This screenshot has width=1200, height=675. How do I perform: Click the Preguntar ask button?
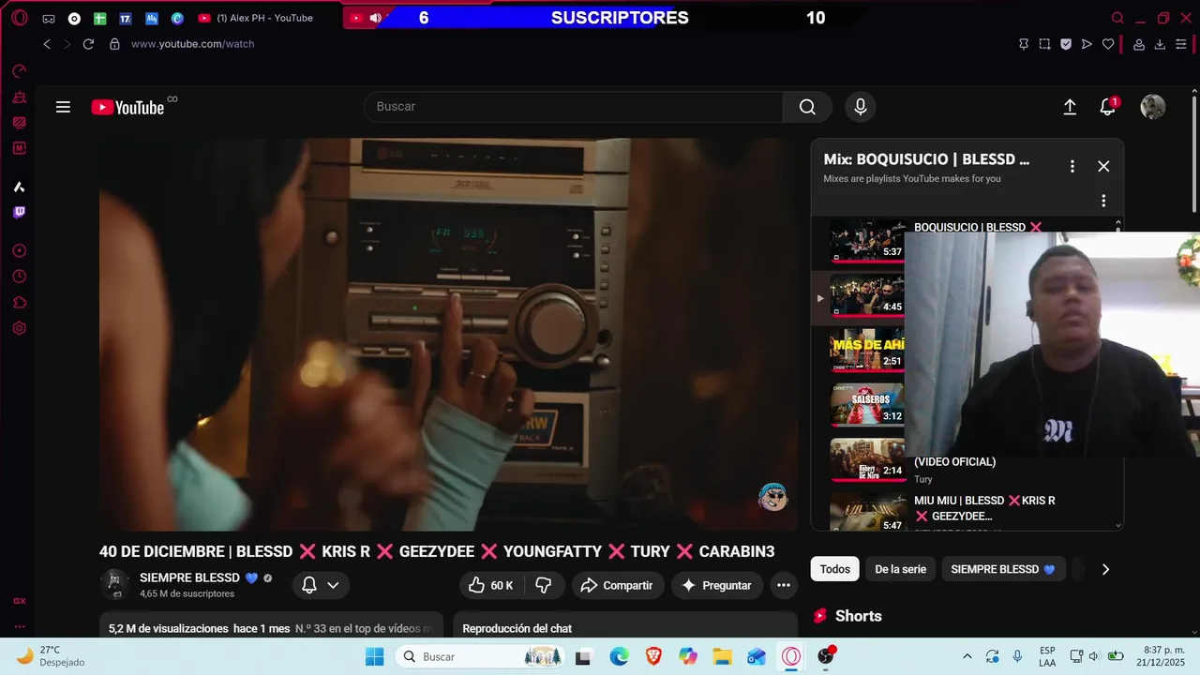[x=716, y=585]
